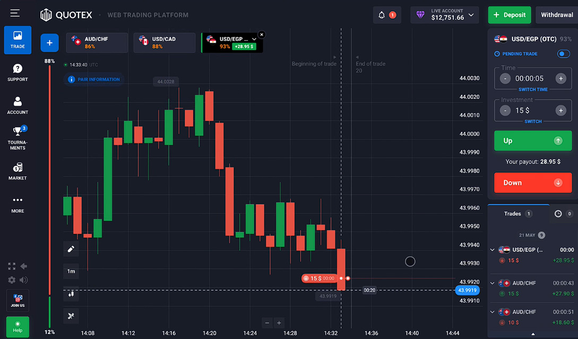Click the Investment amount field

pos(532,111)
